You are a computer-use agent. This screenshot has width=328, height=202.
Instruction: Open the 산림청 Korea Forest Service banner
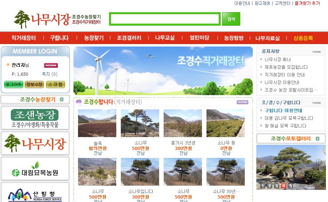[35, 194]
